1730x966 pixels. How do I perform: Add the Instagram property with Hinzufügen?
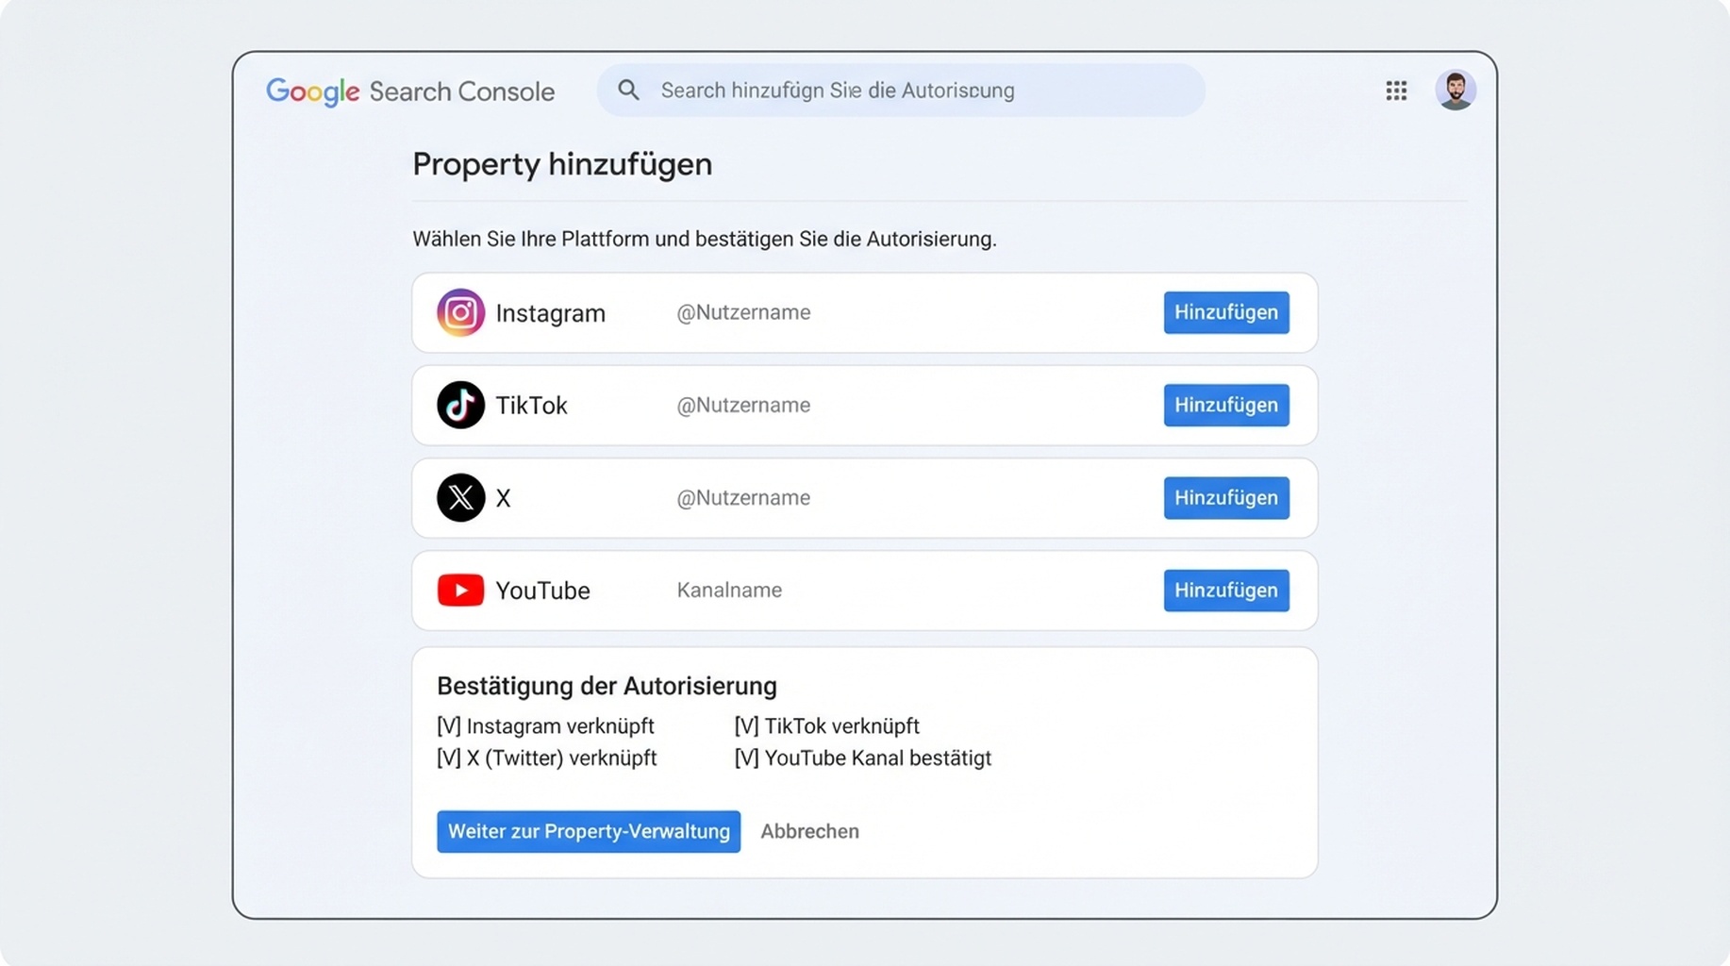coord(1226,312)
